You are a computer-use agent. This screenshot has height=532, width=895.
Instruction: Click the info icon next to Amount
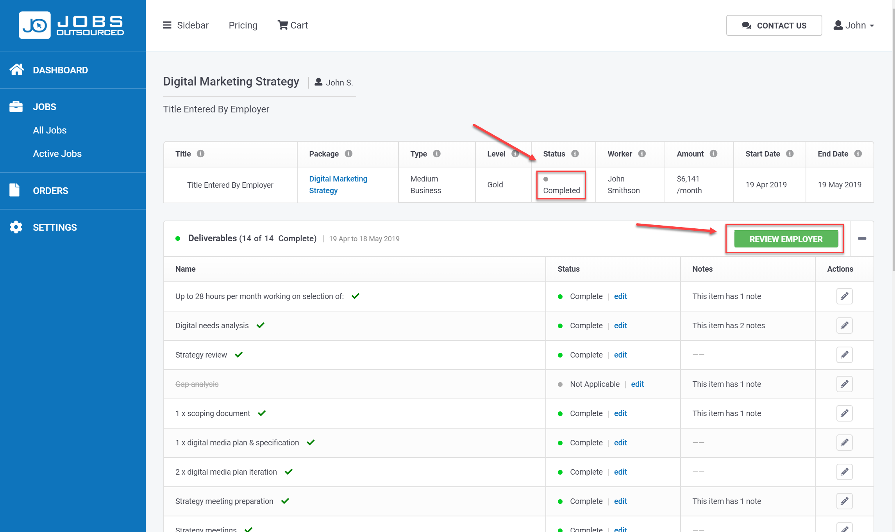click(x=713, y=154)
